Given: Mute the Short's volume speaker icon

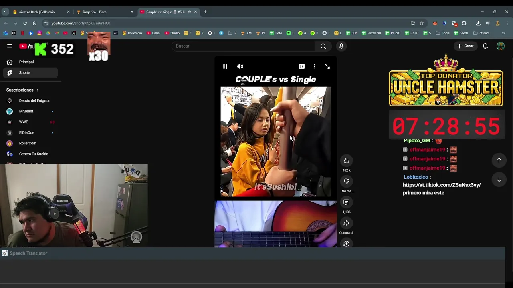Looking at the screenshot, I should (x=240, y=66).
